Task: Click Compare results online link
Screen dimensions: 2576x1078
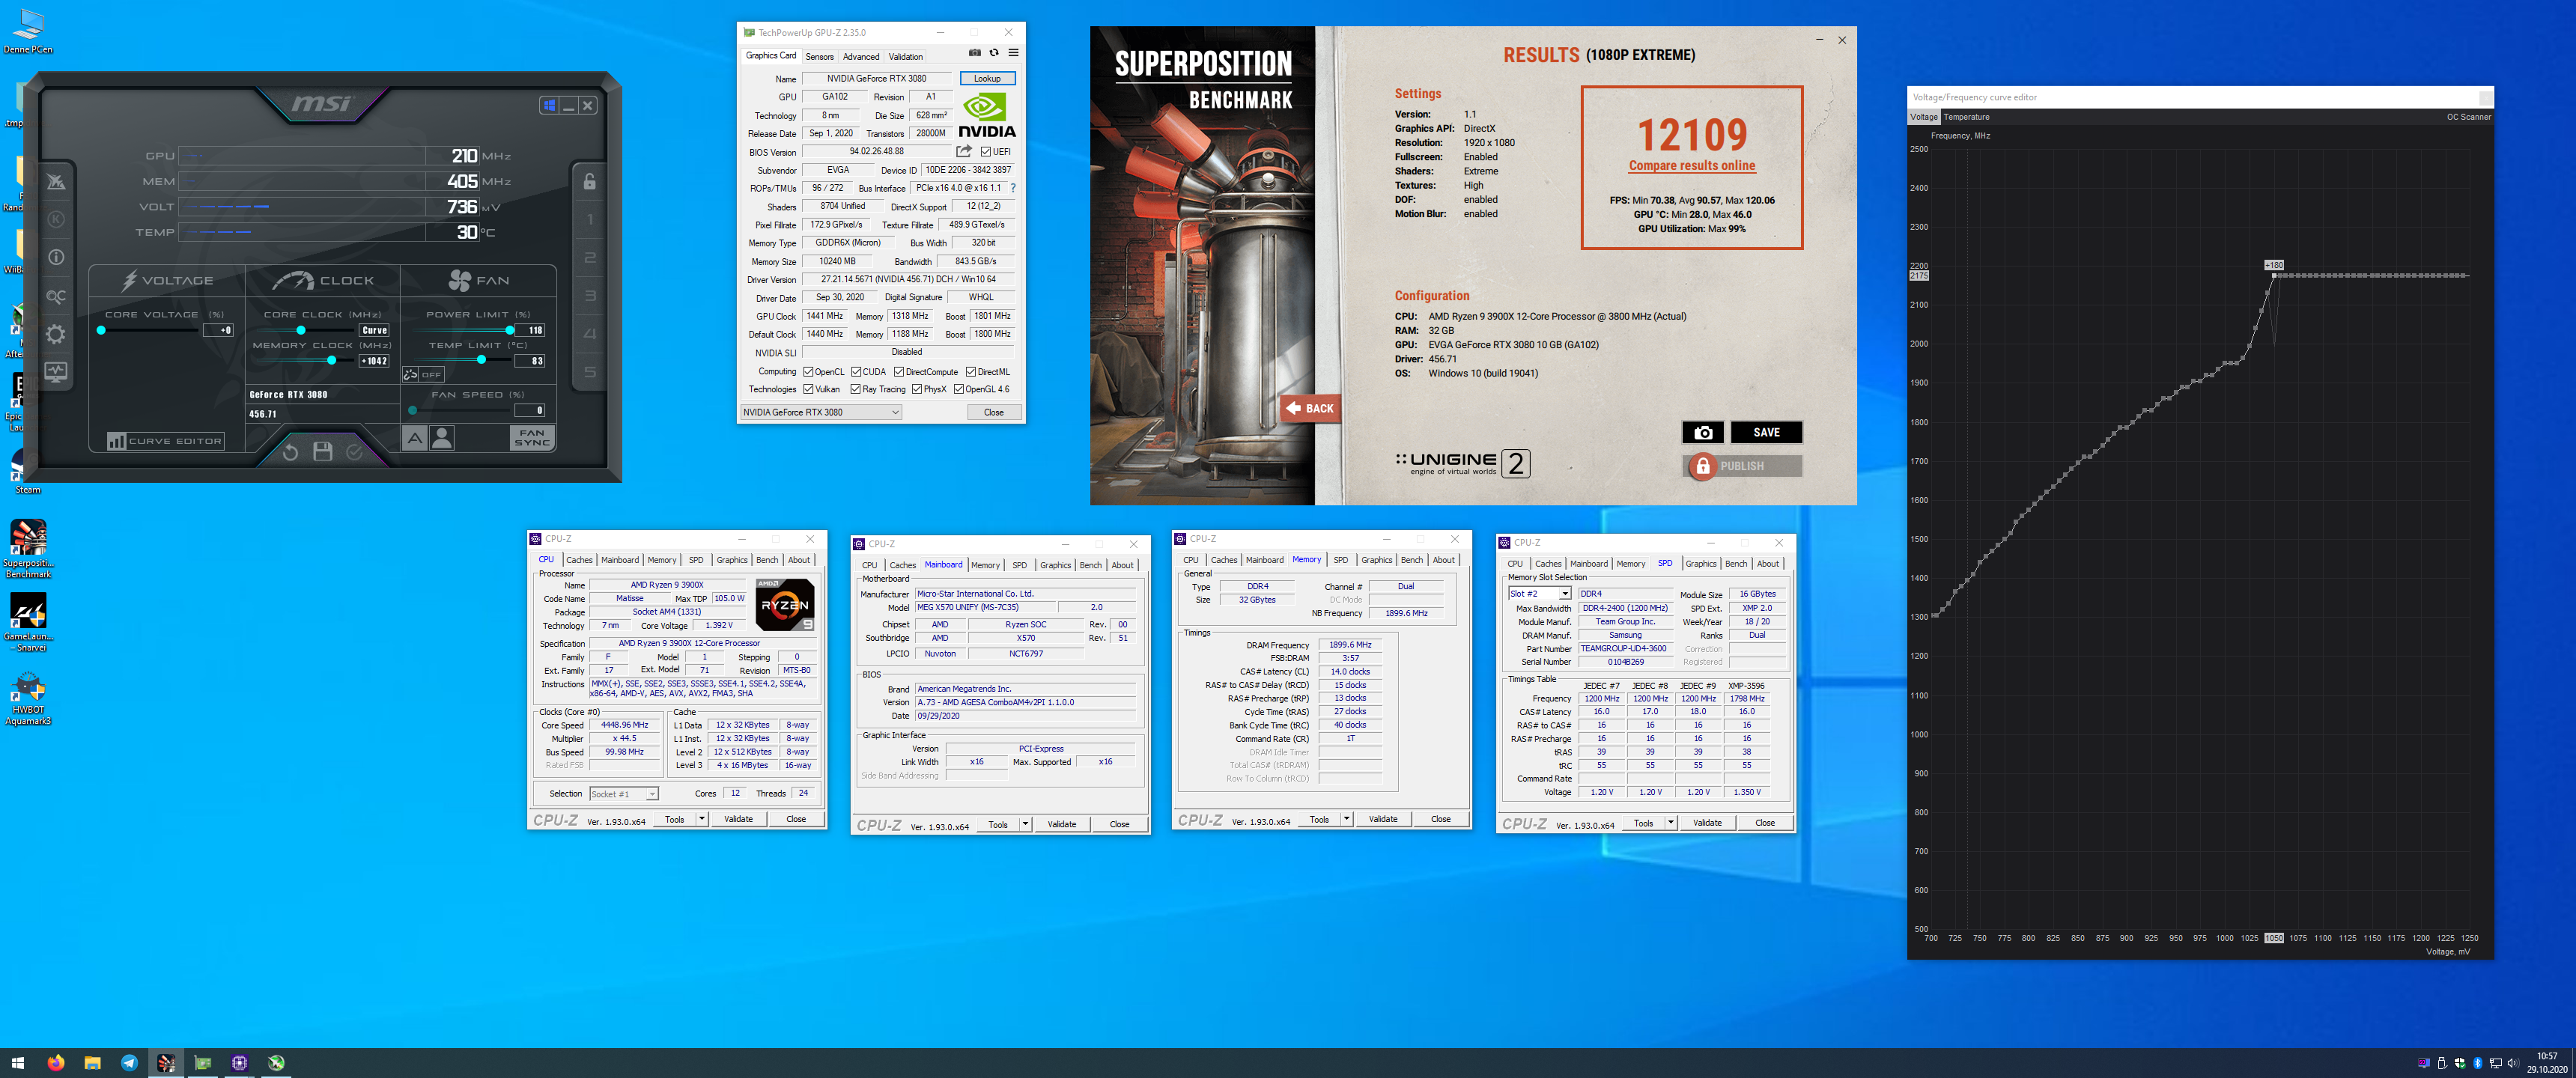Action: pyautogui.click(x=1692, y=166)
